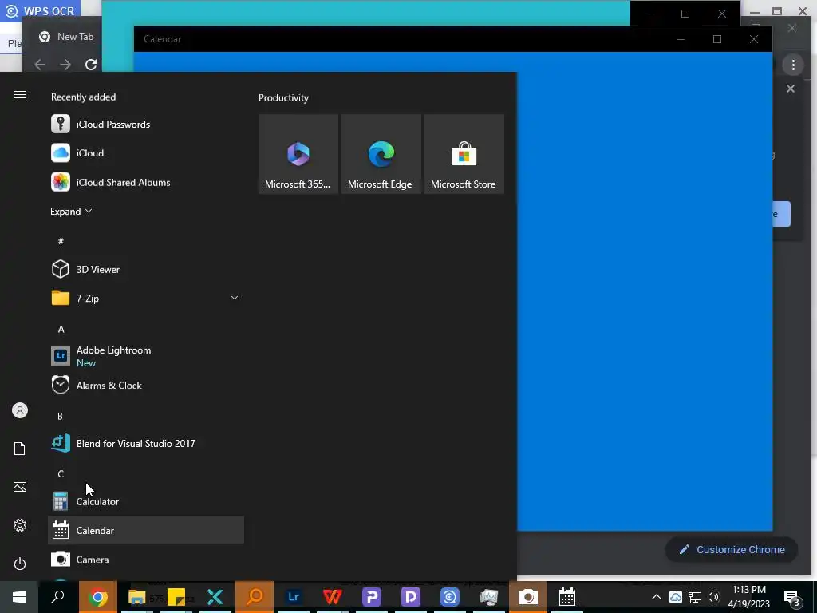Image resolution: width=817 pixels, height=613 pixels.
Task: Switch to Google Chrome on taskbar
Action: pyautogui.click(x=98, y=597)
